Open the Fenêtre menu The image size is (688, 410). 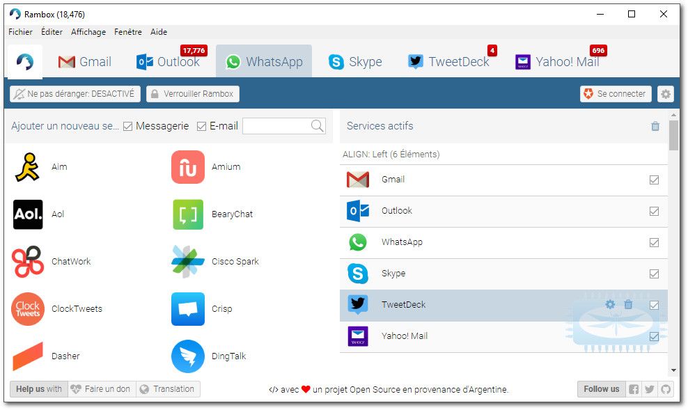[x=127, y=32]
